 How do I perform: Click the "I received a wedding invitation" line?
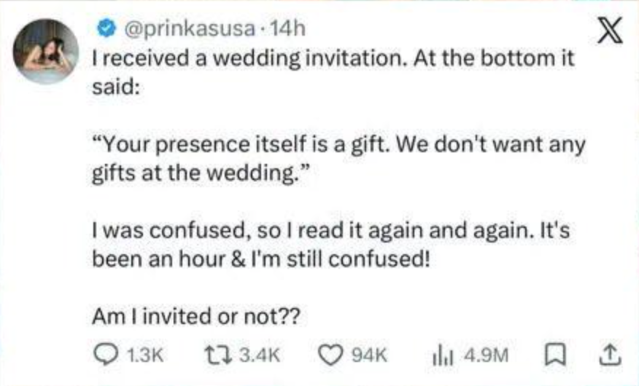coord(333,61)
